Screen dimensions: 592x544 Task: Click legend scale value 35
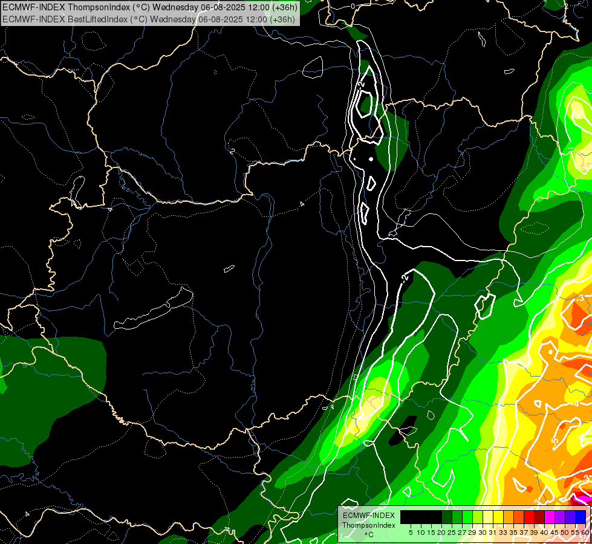pos(514,533)
